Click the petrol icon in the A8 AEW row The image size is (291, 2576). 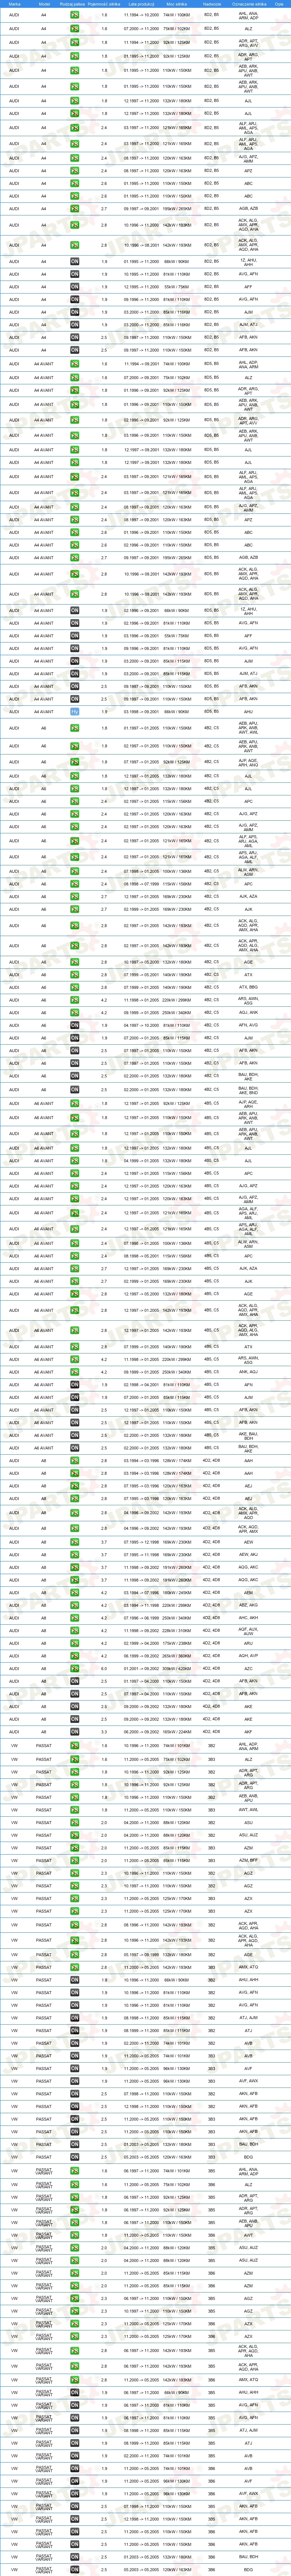[x=74, y=1542]
